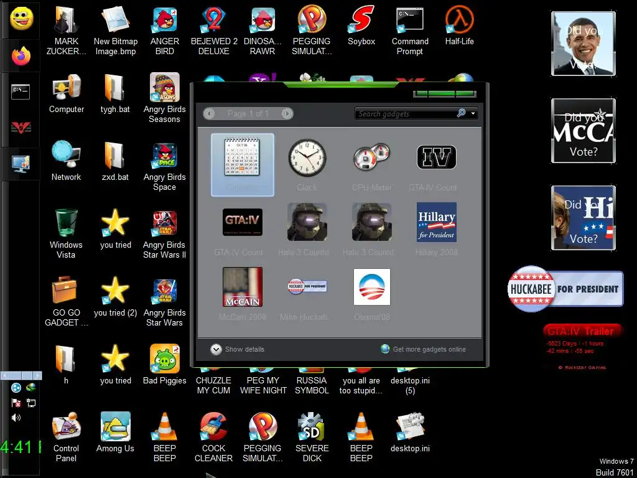
Task: Select the McCain 2008 gadget
Action: pos(242,294)
